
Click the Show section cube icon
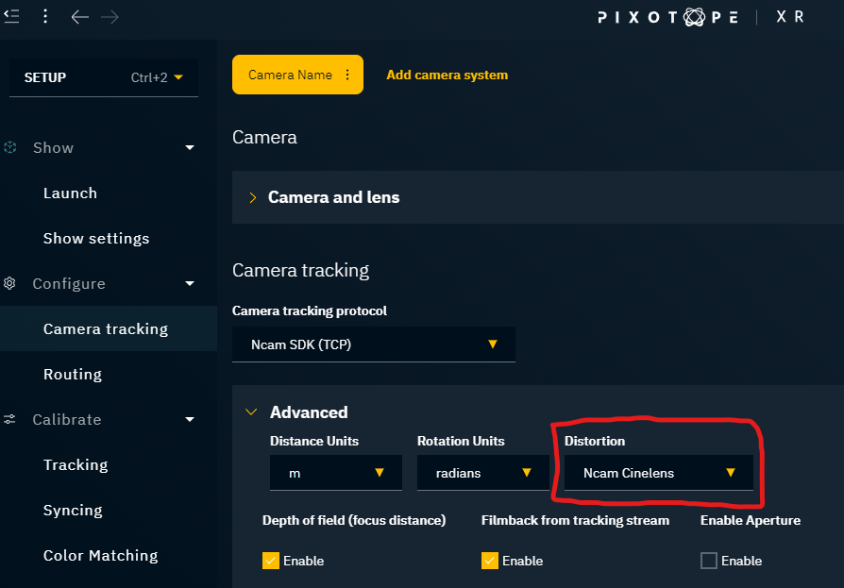(x=10, y=147)
